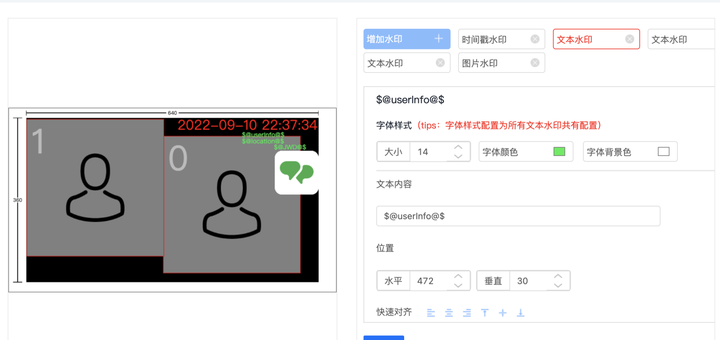Open the green 字体颜色 swatch
720x340 pixels.
559,152
